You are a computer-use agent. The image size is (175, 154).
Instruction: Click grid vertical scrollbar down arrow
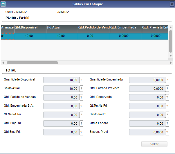click(171, 56)
